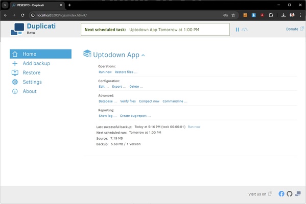Bookmark this page with the star
The image size is (306, 204).
tap(233, 15)
